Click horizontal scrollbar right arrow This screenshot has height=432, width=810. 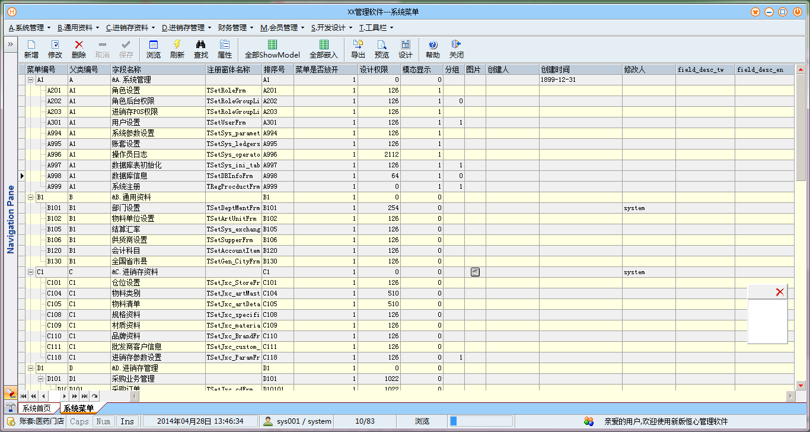(790, 396)
